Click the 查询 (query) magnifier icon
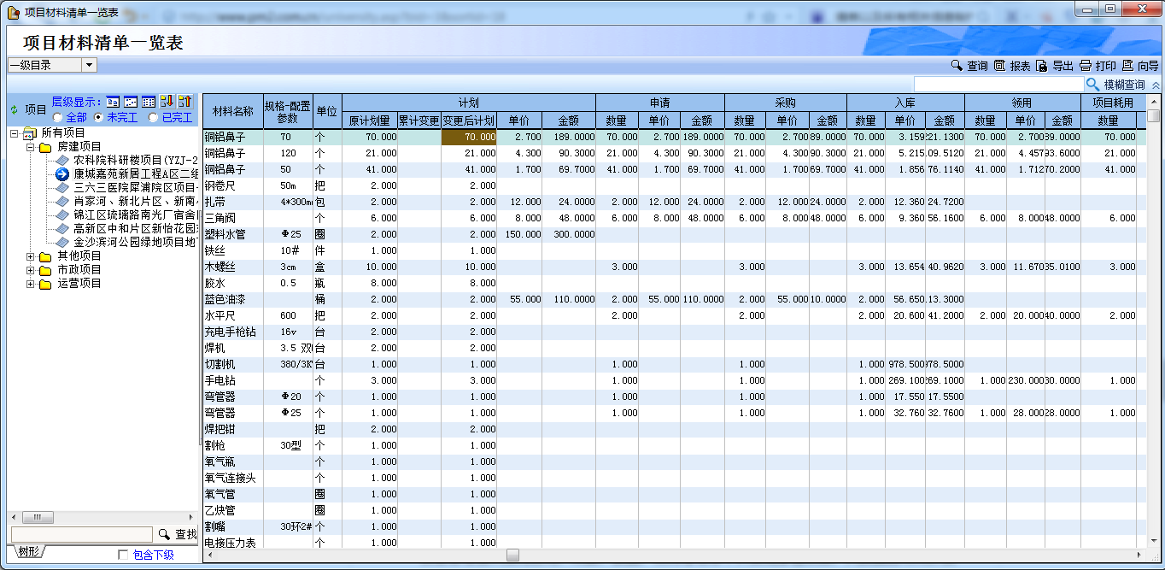 pyautogui.click(x=957, y=66)
